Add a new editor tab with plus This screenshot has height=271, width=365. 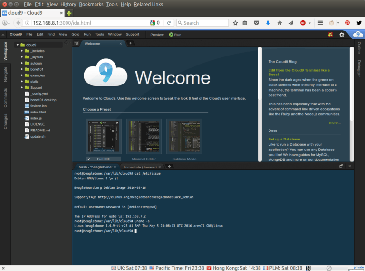(x=130, y=43)
